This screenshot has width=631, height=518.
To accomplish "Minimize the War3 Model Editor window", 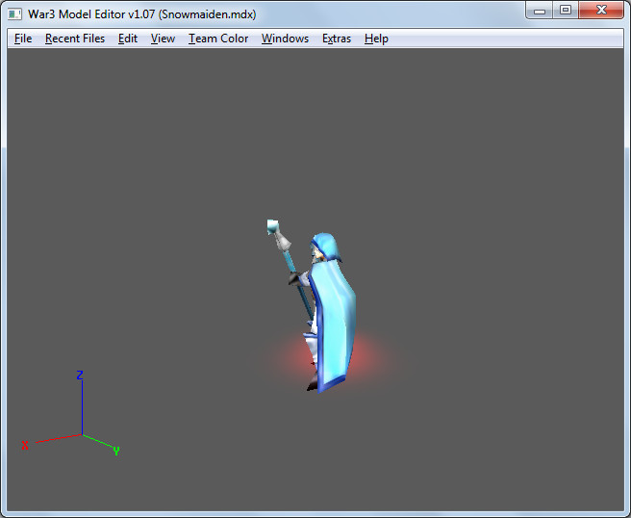I will click(x=540, y=10).
